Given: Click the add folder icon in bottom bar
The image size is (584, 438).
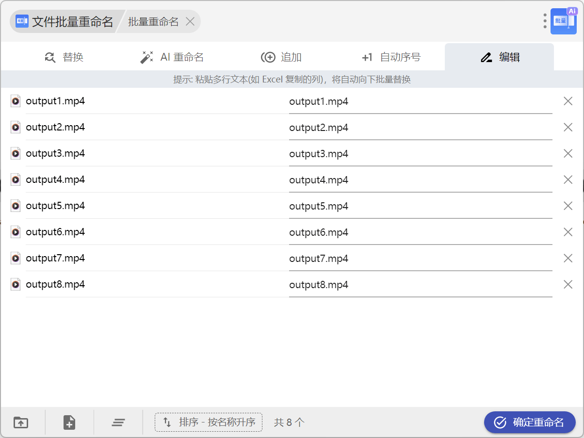Looking at the screenshot, I should (21, 422).
